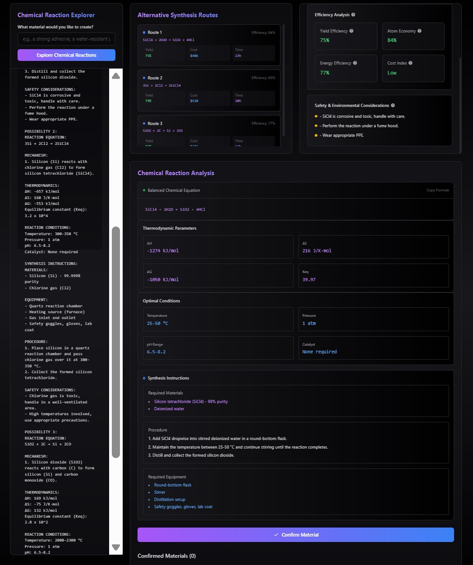Click Copy Formula link
473x565 pixels.
point(437,190)
